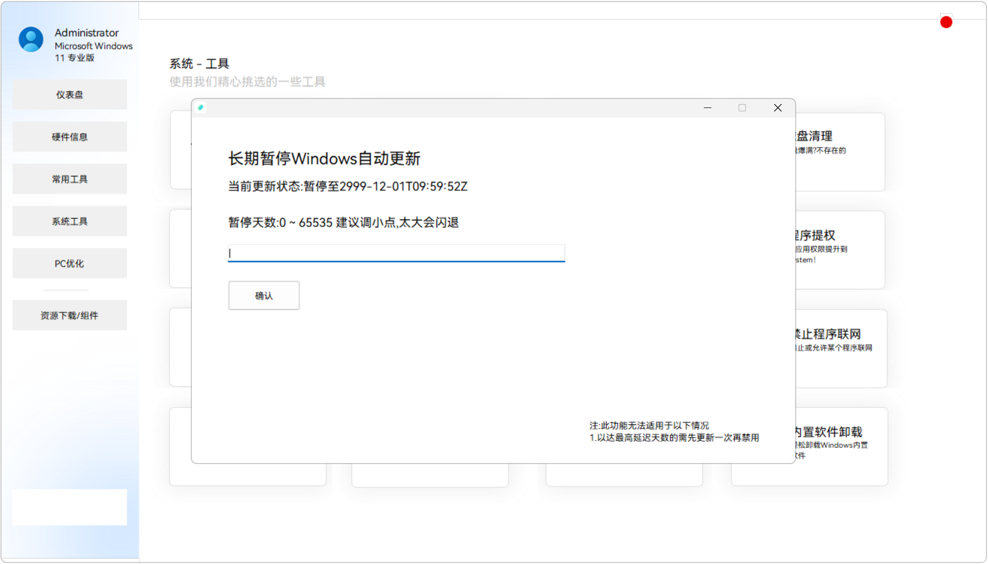Click the 当前更新状态 status line

click(347, 186)
